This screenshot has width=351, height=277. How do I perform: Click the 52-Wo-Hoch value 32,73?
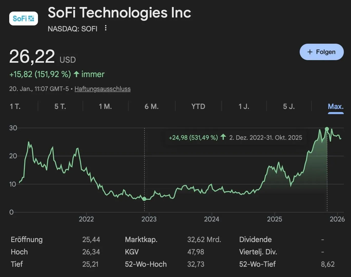pyautogui.click(x=196, y=264)
